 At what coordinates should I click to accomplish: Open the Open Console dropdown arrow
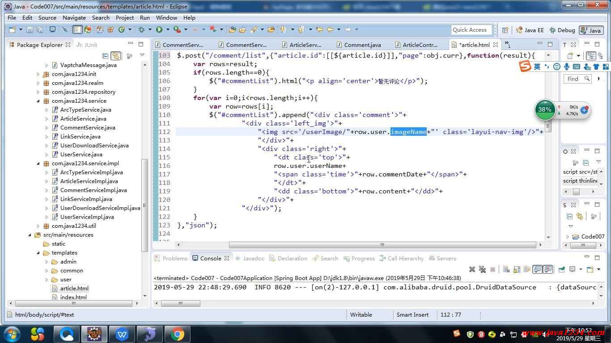(x=598, y=269)
